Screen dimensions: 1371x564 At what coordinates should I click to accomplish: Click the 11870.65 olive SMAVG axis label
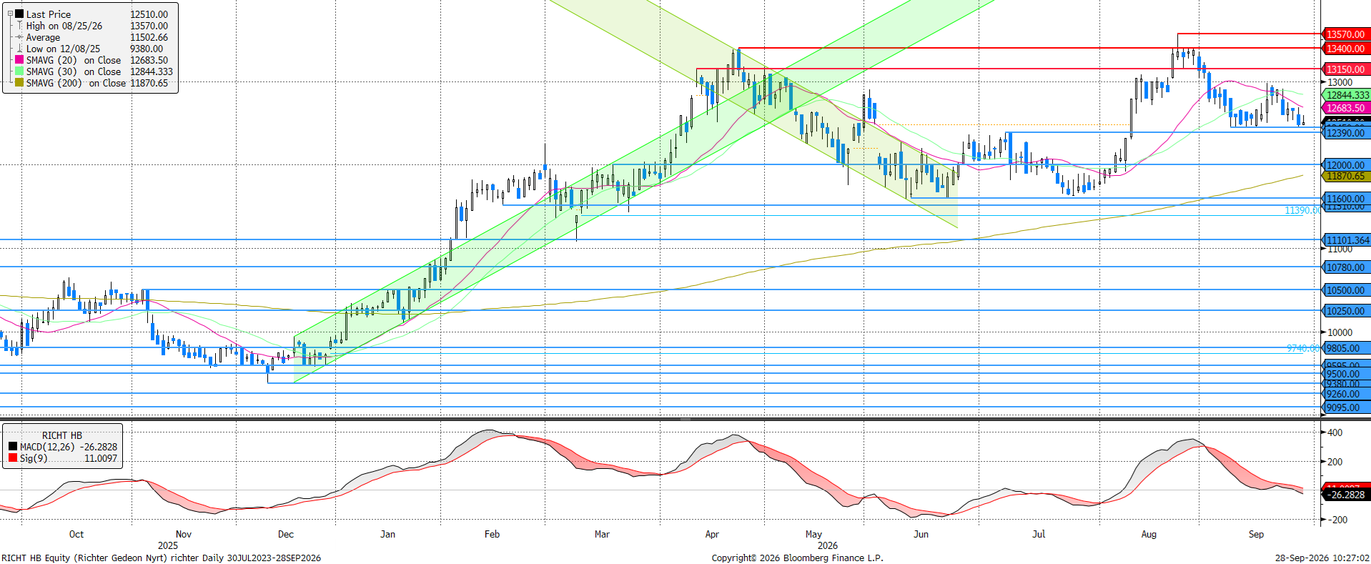click(1346, 176)
